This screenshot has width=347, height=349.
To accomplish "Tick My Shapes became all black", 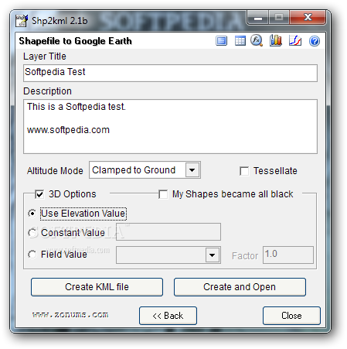I will (163, 194).
